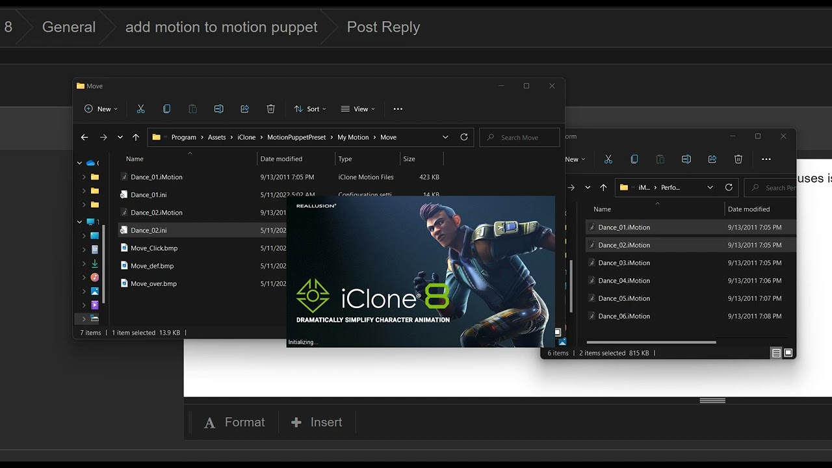This screenshot has height=468, width=832.
Task: Click Cut icon in the right Explorer window
Action: pyautogui.click(x=608, y=159)
